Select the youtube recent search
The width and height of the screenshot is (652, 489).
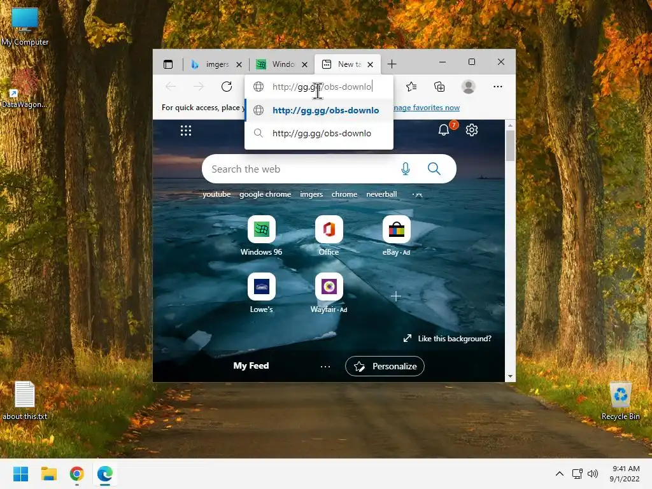216,194
